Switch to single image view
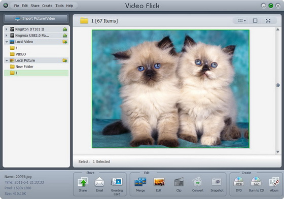This screenshot has width=284, height=199. coord(255,21)
